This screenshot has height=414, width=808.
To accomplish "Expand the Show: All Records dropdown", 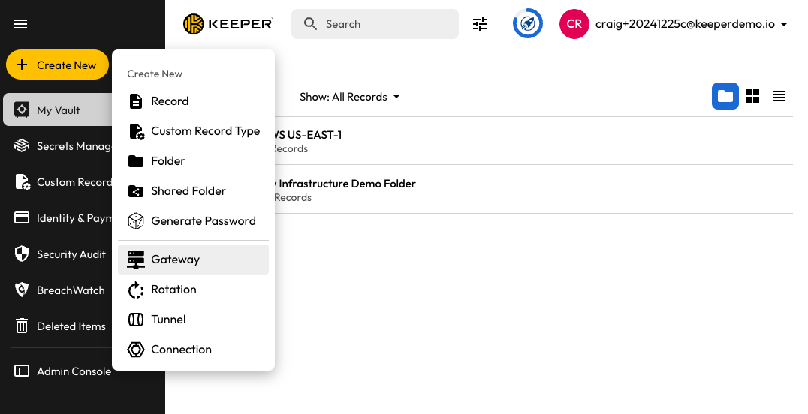I will [350, 97].
